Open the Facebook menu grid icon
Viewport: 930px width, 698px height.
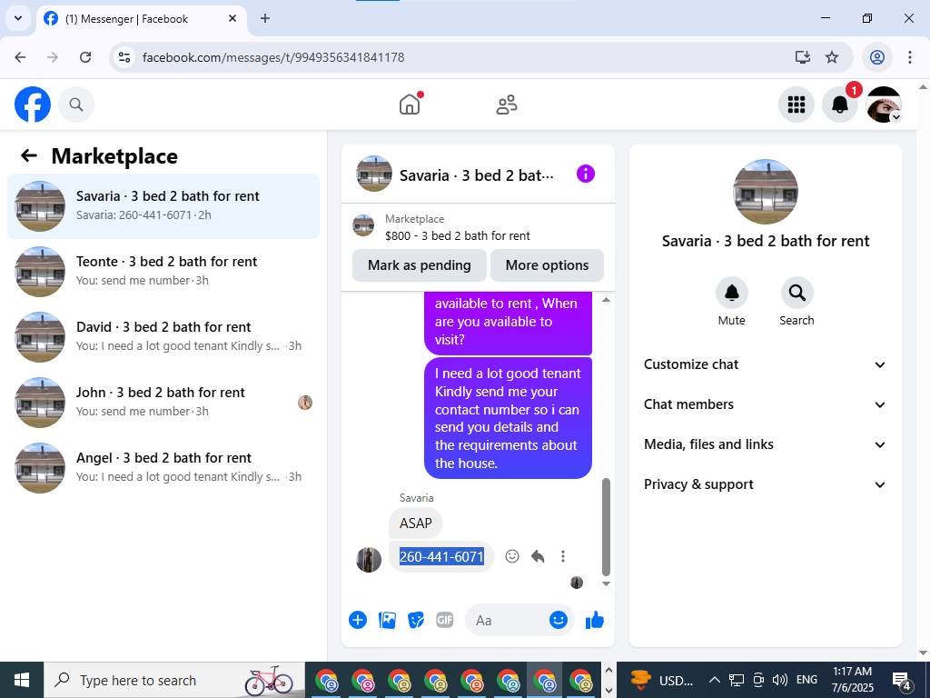pos(796,105)
